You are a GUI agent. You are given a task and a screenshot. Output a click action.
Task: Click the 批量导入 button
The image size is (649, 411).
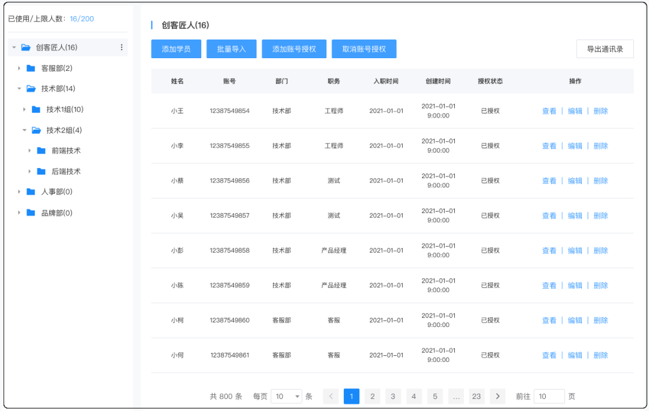point(231,49)
